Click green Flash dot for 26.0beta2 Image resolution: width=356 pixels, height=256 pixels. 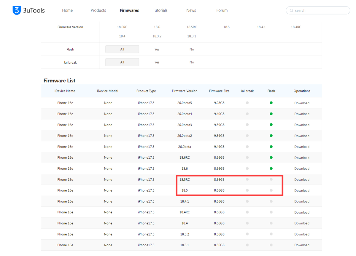(x=271, y=135)
